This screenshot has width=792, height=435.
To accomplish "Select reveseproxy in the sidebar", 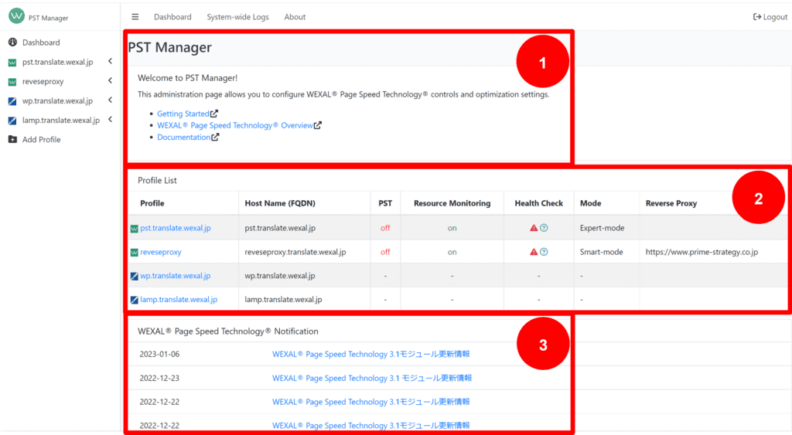I will pos(43,81).
